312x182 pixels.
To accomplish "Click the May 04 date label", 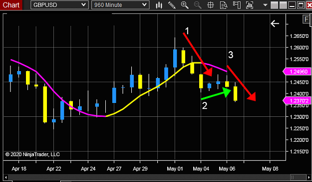I will (201, 169).
